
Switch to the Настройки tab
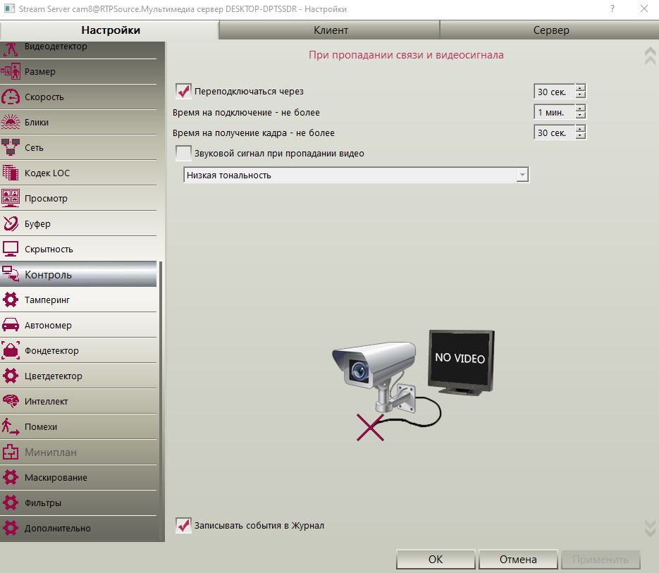point(110,30)
